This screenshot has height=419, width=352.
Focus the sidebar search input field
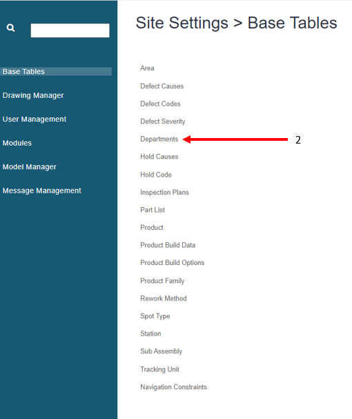click(x=70, y=30)
